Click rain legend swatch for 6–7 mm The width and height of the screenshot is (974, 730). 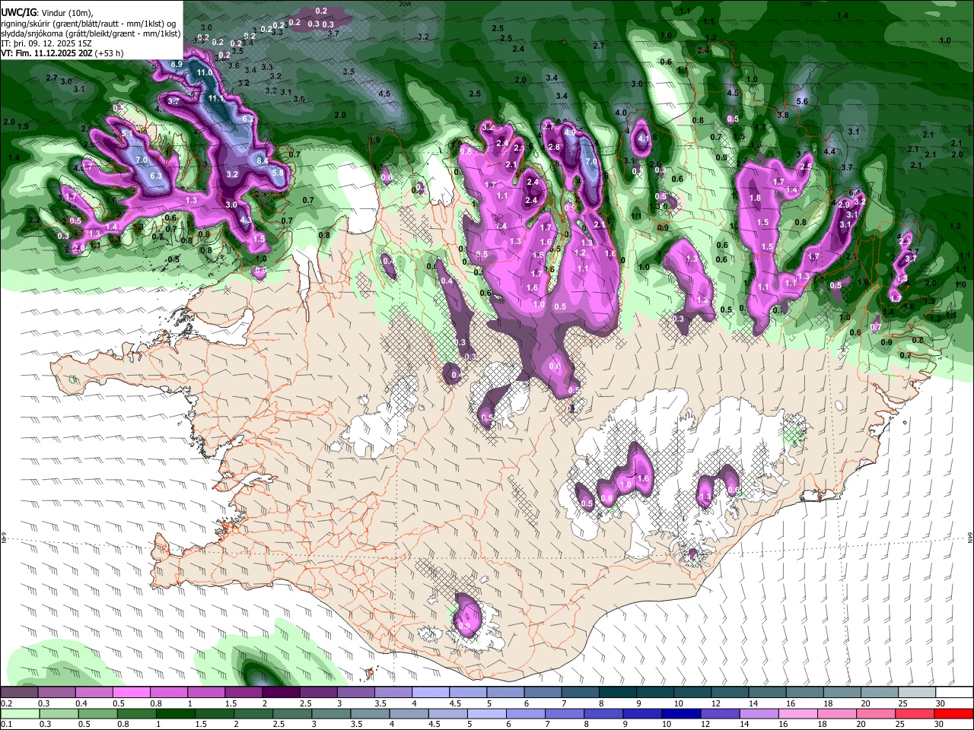pyautogui.click(x=527, y=713)
